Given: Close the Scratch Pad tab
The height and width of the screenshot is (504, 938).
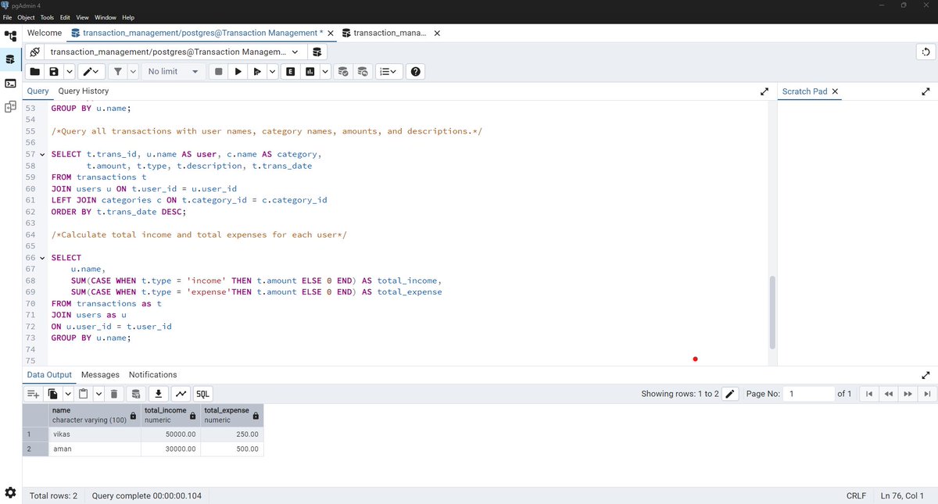Looking at the screenshot, I should pos(835,91).
